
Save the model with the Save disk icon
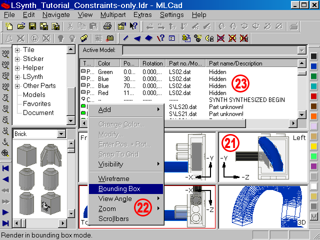[32, 26]
